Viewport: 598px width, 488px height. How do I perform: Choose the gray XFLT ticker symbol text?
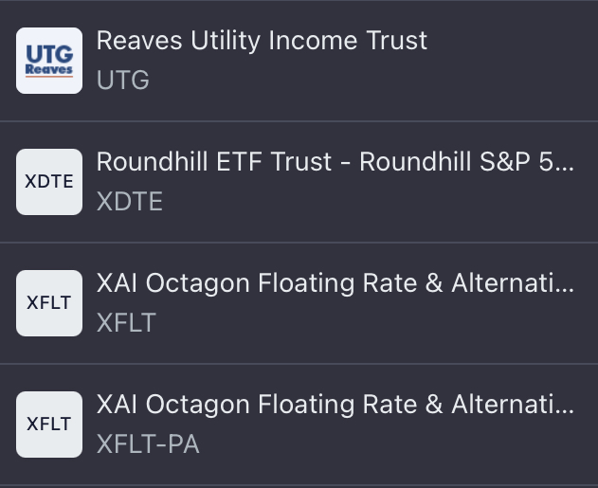pyautogui.click(x=126, y=322)
